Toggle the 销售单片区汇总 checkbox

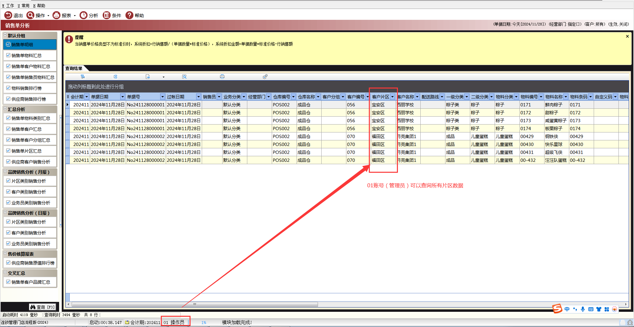click(8, 151)
